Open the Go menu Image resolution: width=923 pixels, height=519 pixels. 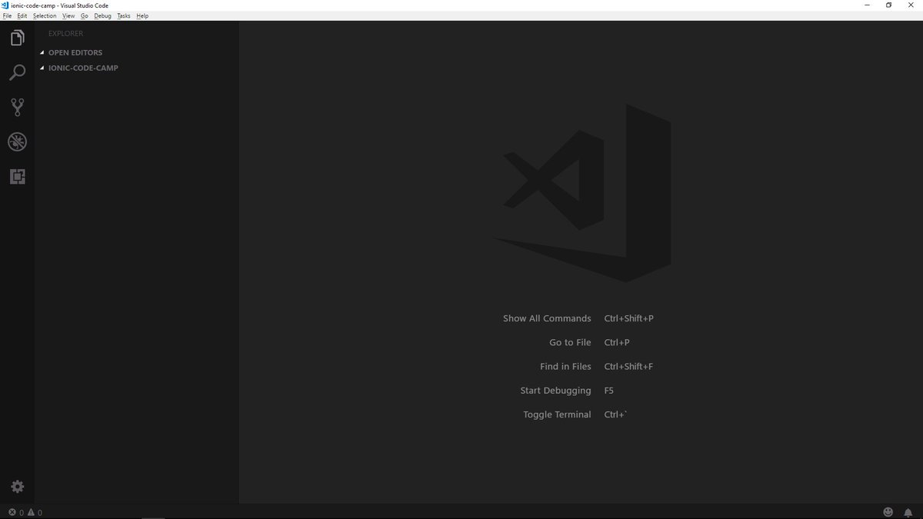click(x=85, y=15)
